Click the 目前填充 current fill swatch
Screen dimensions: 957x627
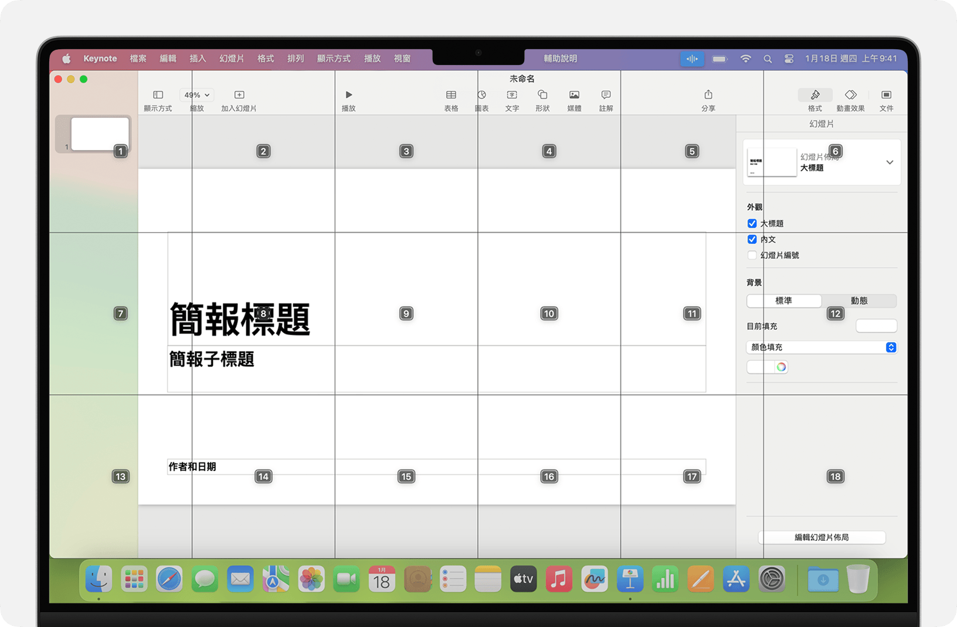tap(876, 326)
